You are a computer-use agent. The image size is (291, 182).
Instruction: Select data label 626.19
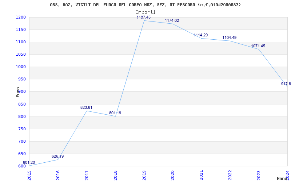[x=57, y=157]
